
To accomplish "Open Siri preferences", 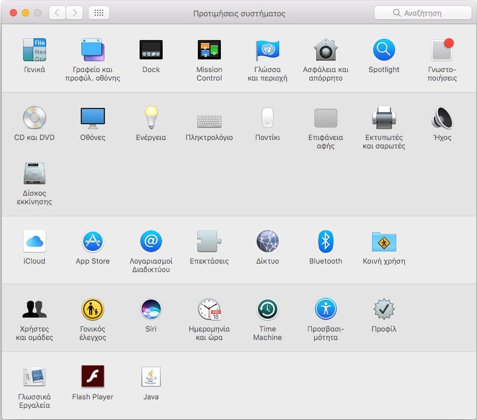I will 151,309.
